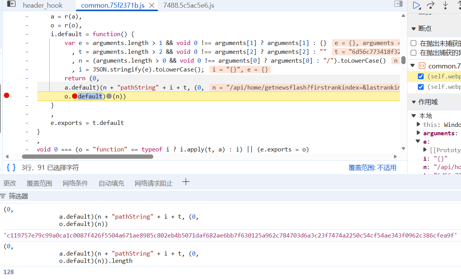This screenshot has width=461, height=279.
Task: Collapse the 断点 breakpoints section
Action: [x=414, y=28]
